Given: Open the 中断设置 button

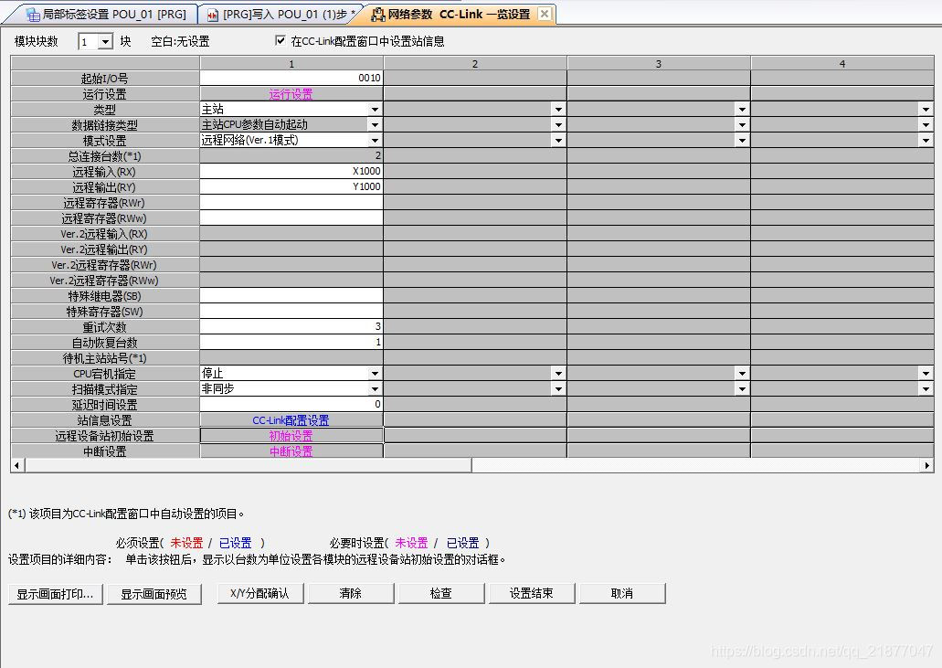Looking at the screenshot, I should 291,451.
